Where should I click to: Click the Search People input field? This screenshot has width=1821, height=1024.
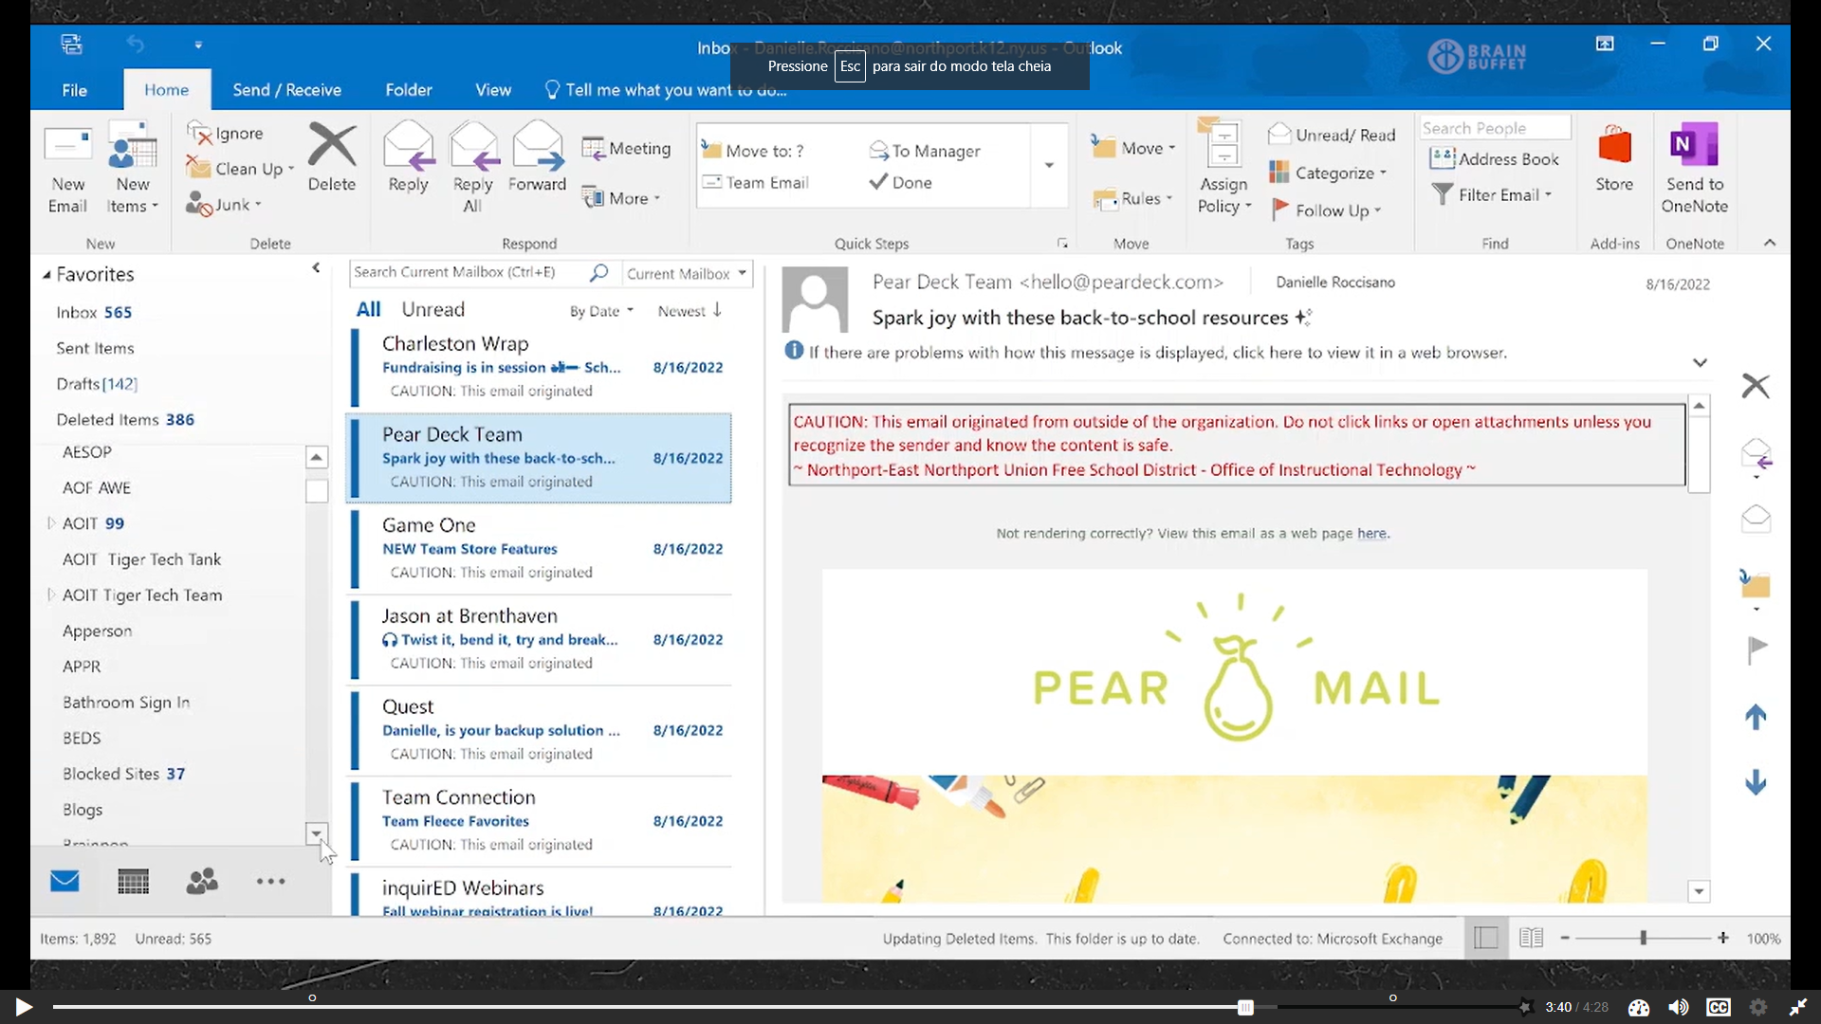coord(1495,128)
